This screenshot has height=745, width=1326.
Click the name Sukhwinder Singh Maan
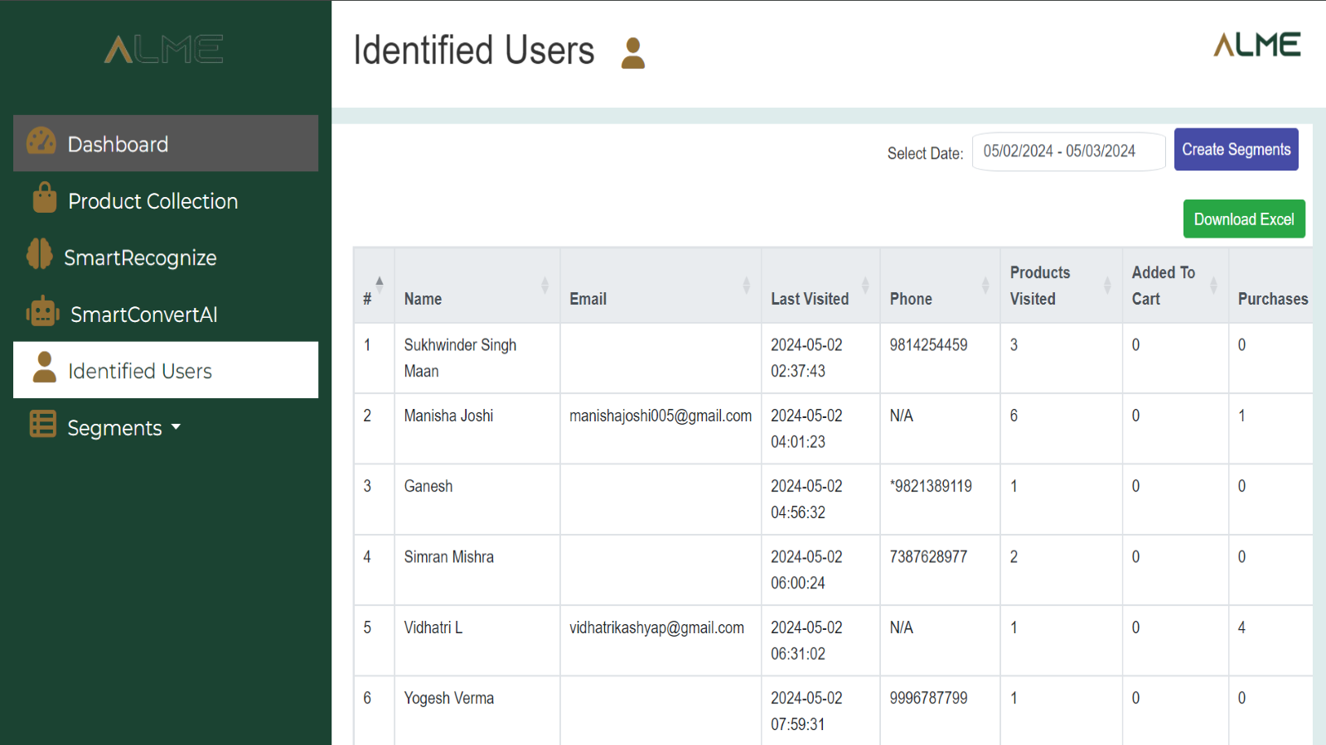460,358
